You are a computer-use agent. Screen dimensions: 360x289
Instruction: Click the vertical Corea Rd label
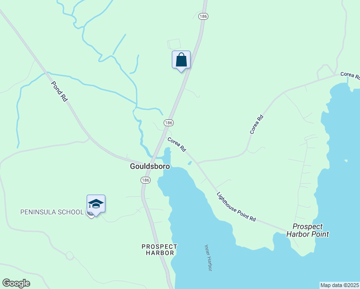[x=257, y=124]
